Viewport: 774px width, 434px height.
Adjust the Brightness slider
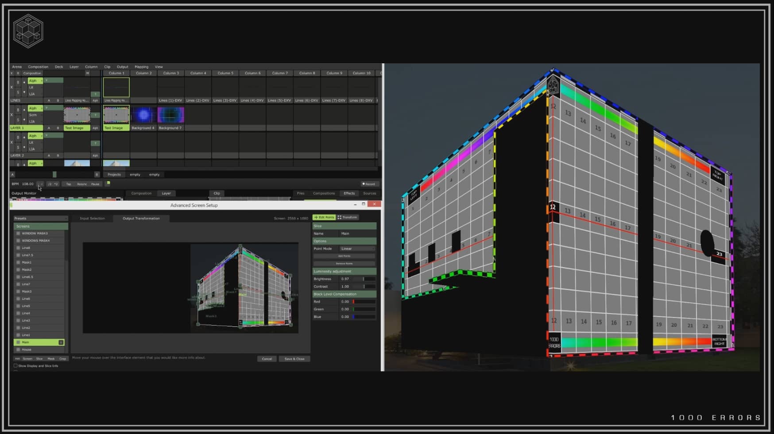pos(364,279)
